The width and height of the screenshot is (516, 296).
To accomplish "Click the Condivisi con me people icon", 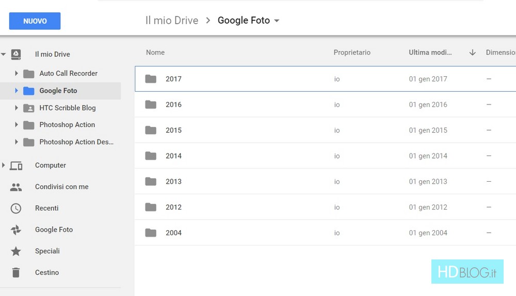I will pyautogui.click(x=16, y=187).
